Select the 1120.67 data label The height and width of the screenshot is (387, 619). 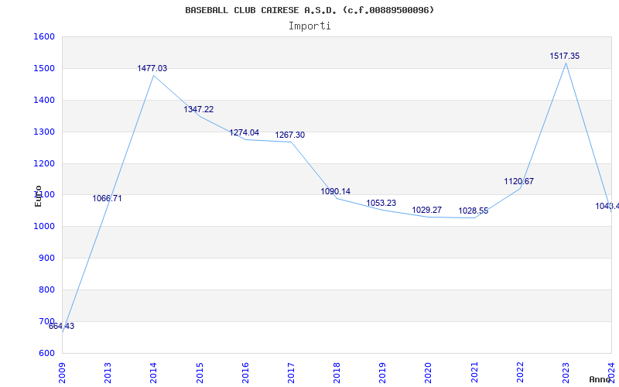pyautogui.click(x=518, y=181)
